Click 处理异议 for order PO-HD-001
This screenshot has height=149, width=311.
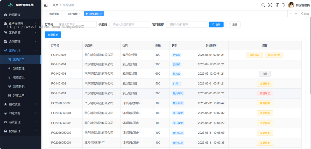(x=265, y=93)
